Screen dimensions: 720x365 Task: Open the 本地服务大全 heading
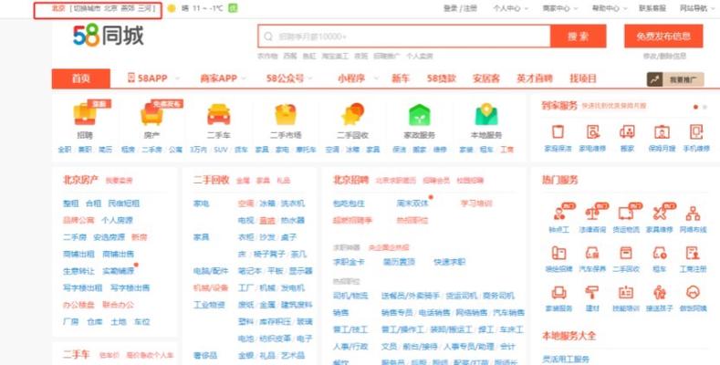[x=569, y=336]
